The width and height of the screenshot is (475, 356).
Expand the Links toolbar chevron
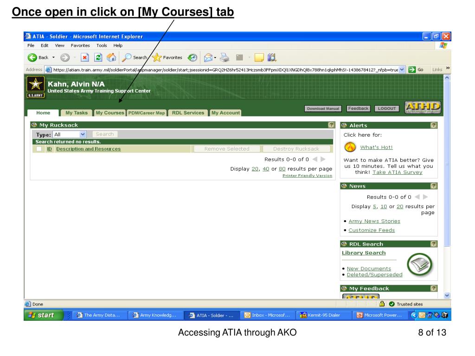click(448, 68)
